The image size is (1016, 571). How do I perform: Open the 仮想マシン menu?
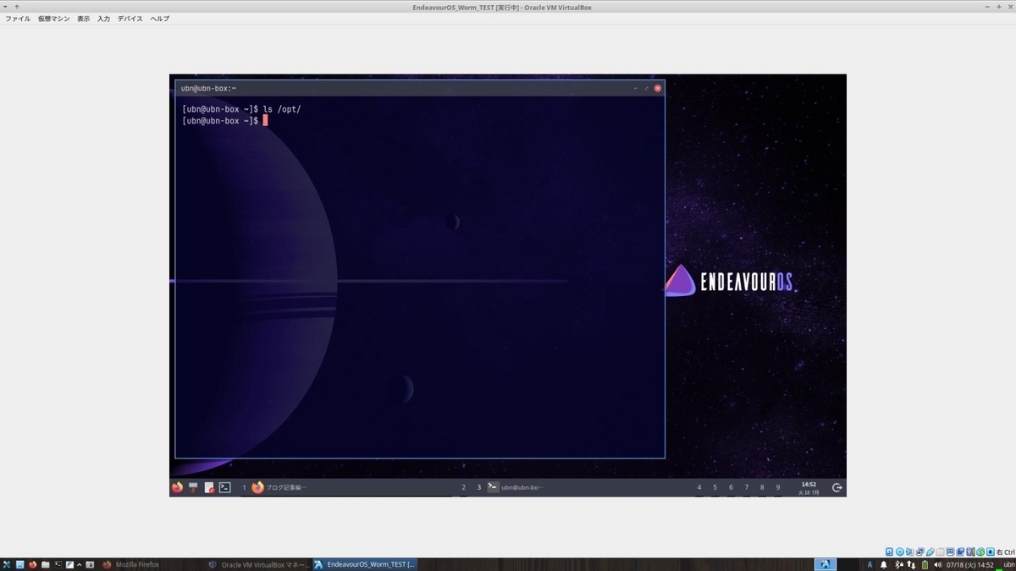[x=53, y=19]
